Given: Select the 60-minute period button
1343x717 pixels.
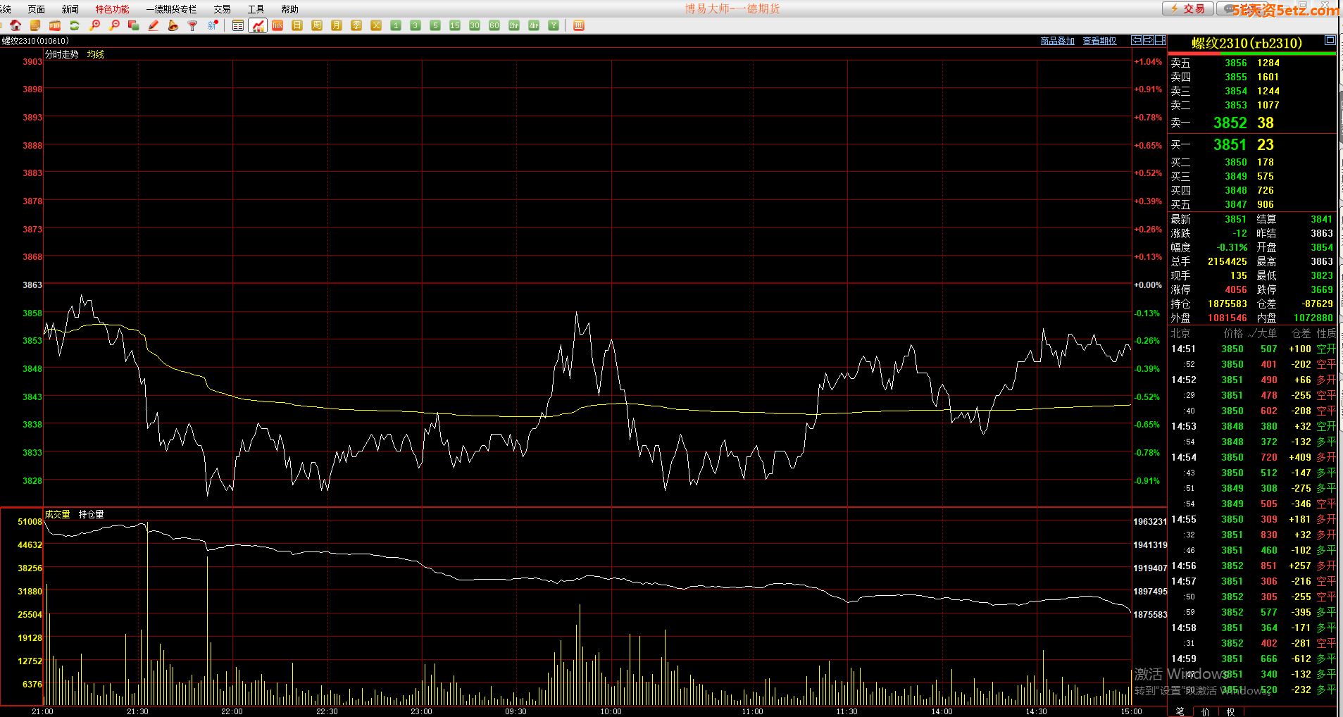Looking at the screenshot, I should (x=494, y=25).
